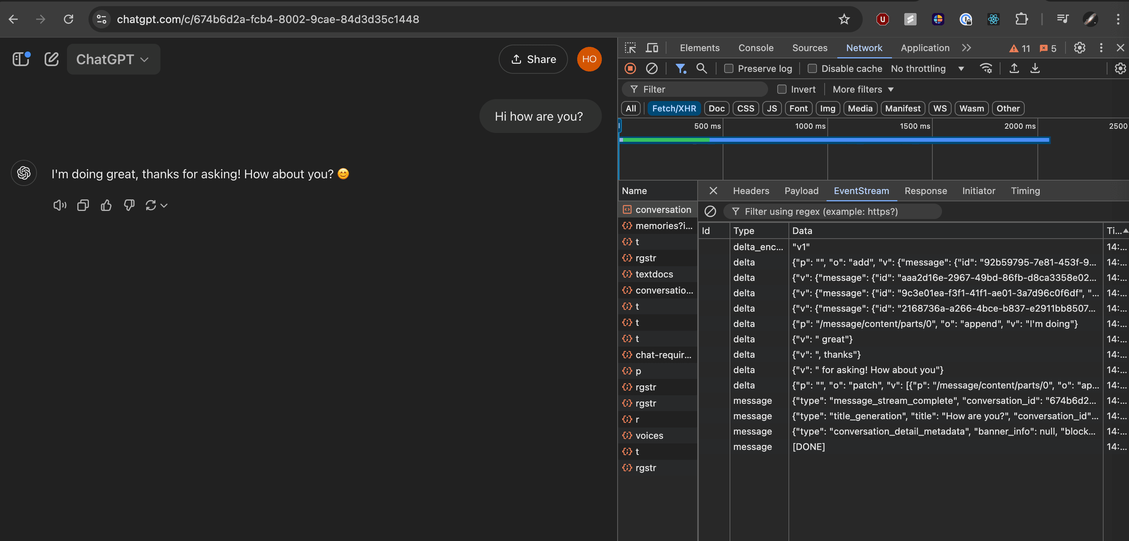Open the No throttling dropdown

point(928,68)
